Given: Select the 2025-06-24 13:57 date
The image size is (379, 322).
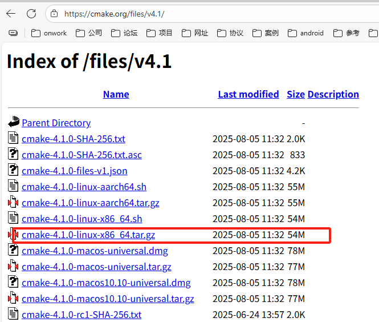Looking at the screenshot, I should pos(248,315).
